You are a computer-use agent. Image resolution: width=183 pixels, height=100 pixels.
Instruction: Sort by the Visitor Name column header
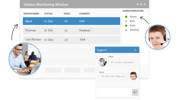pos(31,13)
